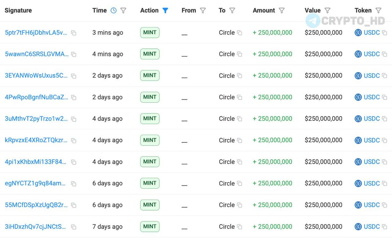Open the Time column filter

tap(123, 10)
